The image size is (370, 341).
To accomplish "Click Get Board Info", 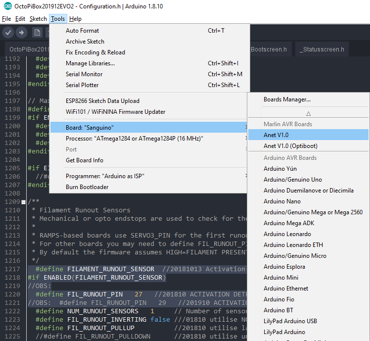I will 149,160.
